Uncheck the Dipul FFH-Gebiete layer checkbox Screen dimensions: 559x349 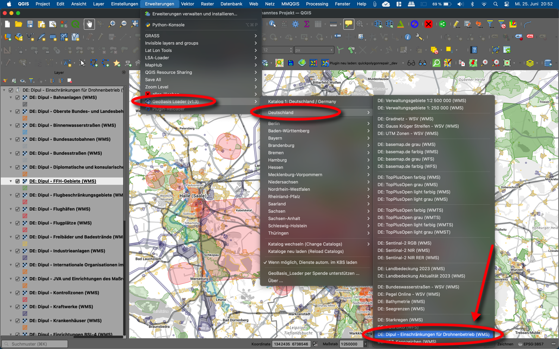[18, 181]
